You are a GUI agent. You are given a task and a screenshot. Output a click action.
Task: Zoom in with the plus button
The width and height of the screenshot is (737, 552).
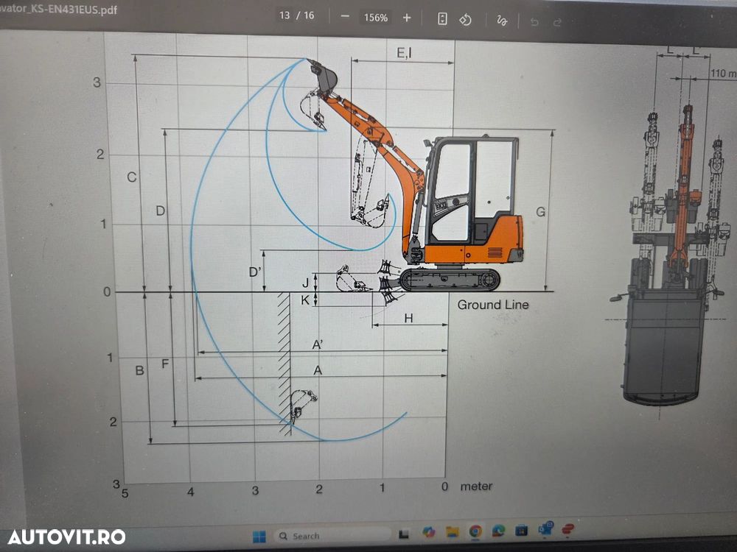407,18
